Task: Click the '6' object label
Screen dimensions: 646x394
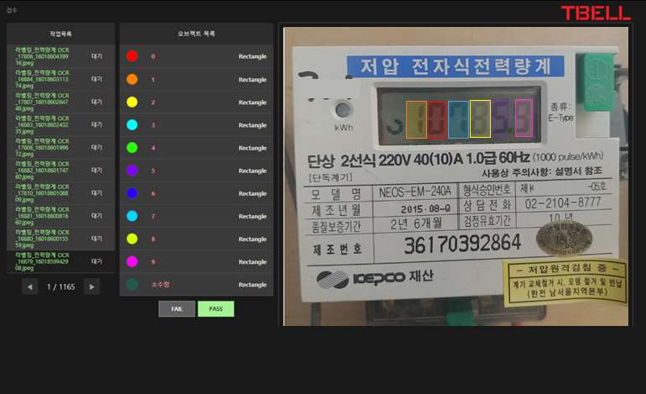Action: (x=153, y=193)
